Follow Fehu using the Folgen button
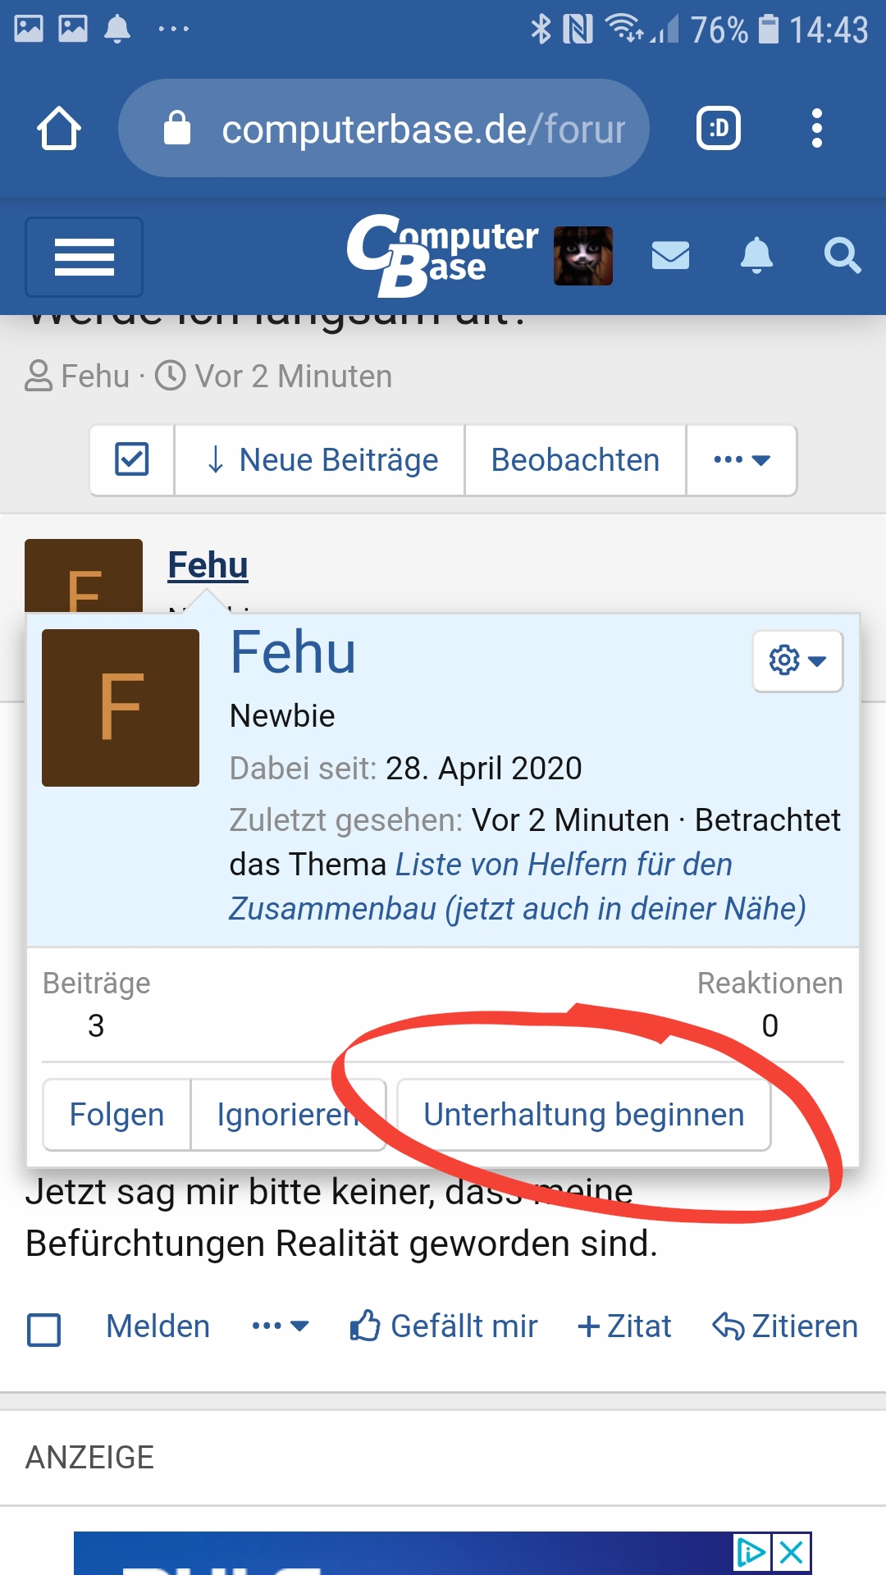 tap(116, 1114)
